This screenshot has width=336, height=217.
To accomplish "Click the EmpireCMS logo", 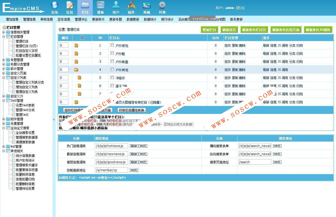I will coord(23,8).
